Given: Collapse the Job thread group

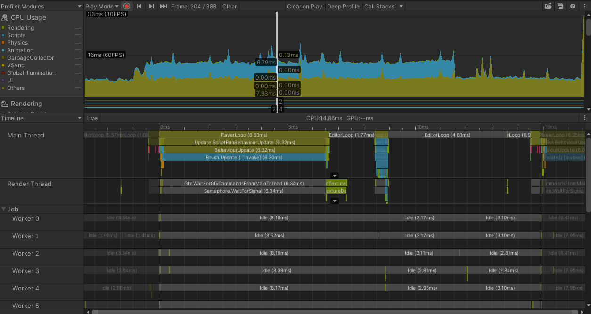Looking at the screenshot, I should coord(4,209).
